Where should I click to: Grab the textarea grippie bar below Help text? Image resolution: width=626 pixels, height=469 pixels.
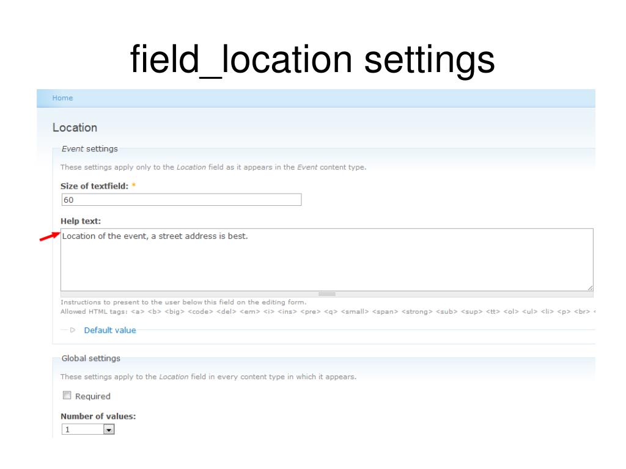point(327,294)
